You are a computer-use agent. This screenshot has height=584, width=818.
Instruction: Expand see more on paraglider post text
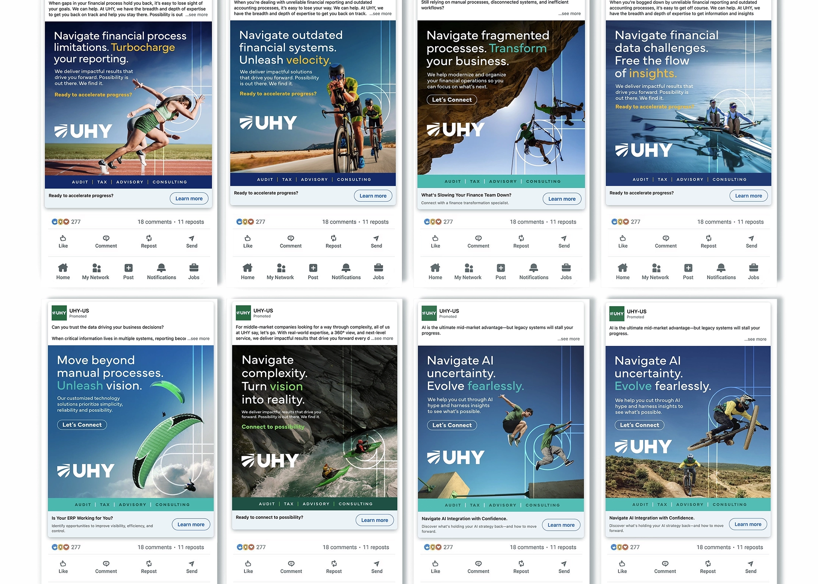point(198,338)
